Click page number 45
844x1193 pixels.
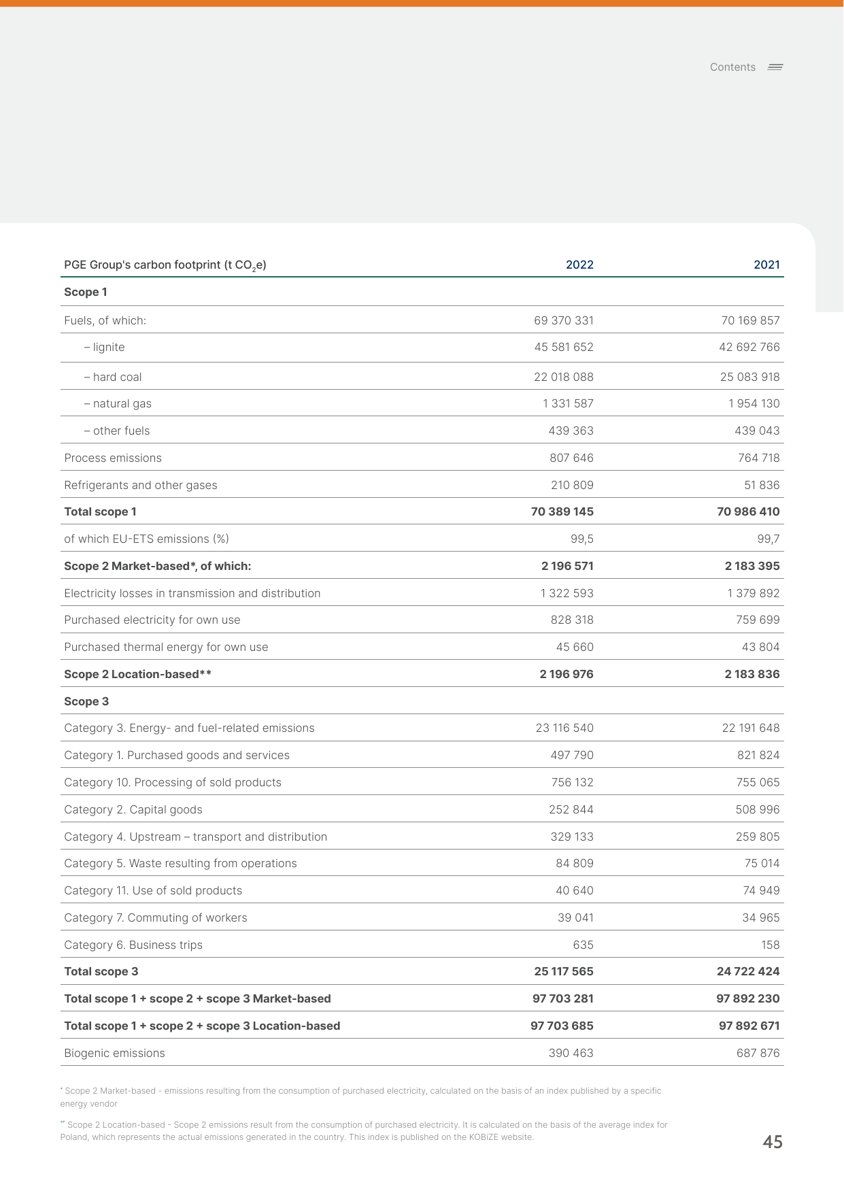(x=773, y=1142)
